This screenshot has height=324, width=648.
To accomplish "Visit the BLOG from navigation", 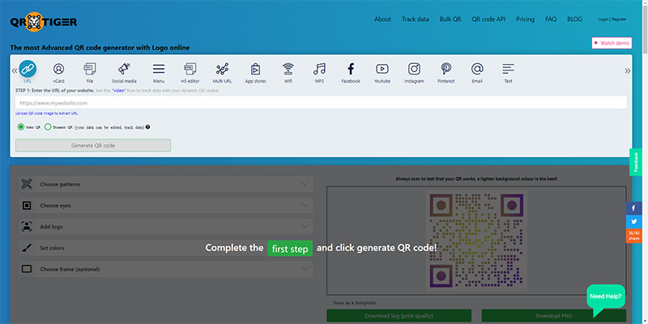I will (x=574, y=19).
